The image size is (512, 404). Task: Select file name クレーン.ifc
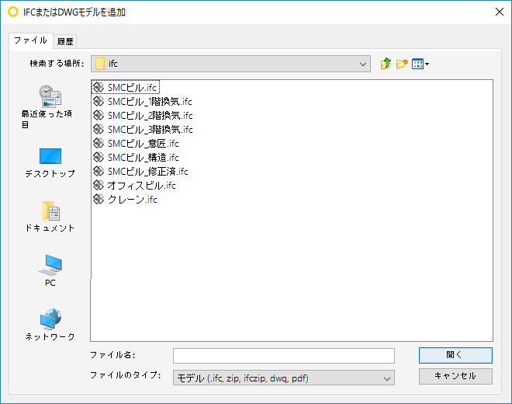[x=132, y=200]
